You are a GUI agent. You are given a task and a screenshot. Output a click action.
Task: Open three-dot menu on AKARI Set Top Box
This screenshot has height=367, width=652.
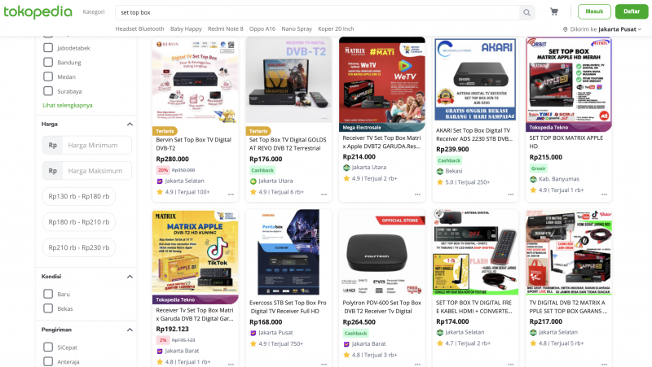pyautogui.click(x=511, y=194)
